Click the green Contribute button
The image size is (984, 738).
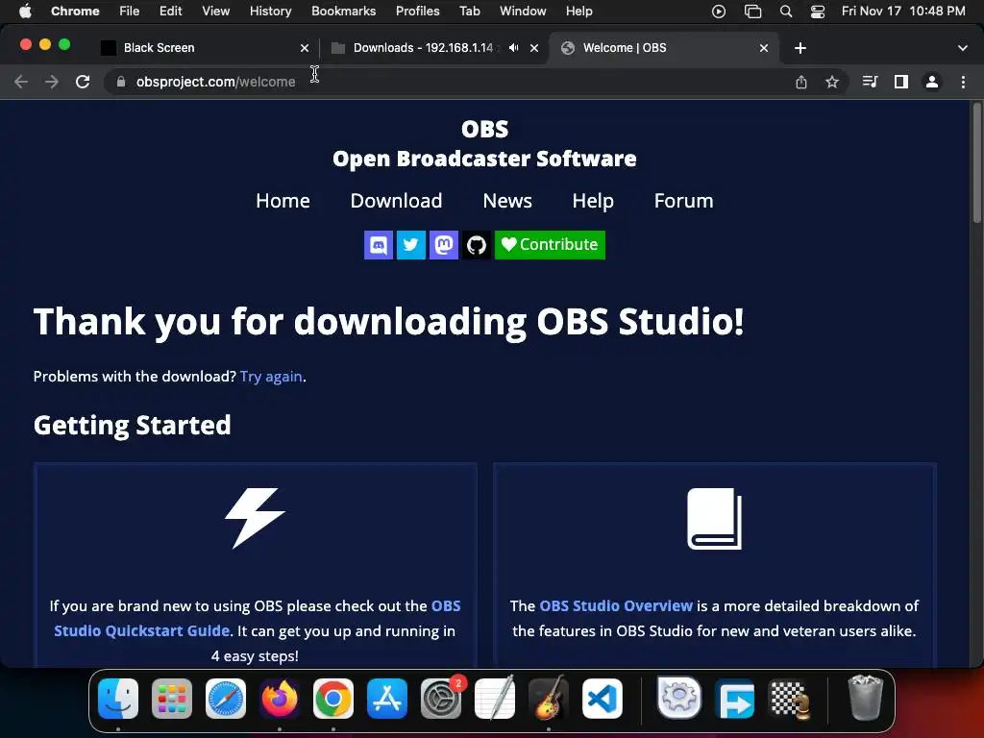tap(550, 245)
